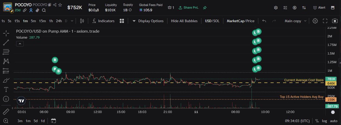
Task: Open the TikTok link icon
Action: pyautogui.click(x=37, y=10)
